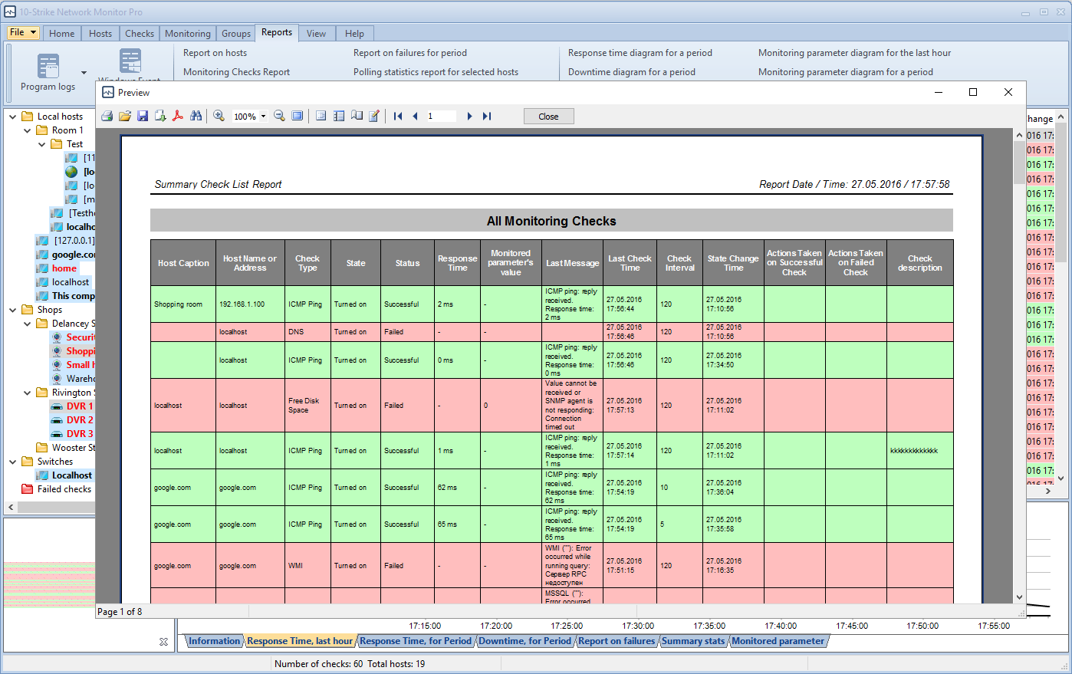
Task: Select the DVR 1 host icon
Action: [x=57, y=406]
